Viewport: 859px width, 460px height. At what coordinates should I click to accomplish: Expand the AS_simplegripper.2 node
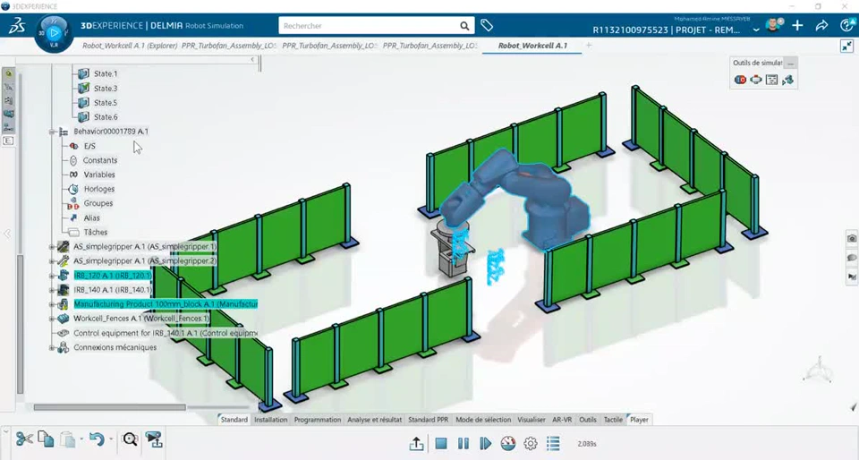click(52, 261)
